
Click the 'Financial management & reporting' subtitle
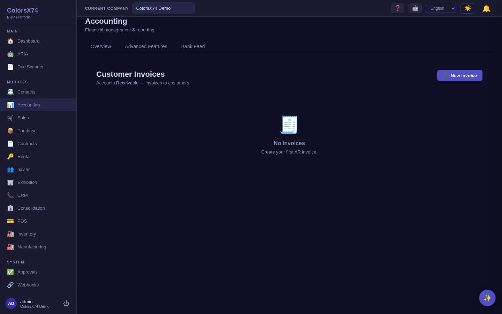pyautogui.click(x=120, y=30)
